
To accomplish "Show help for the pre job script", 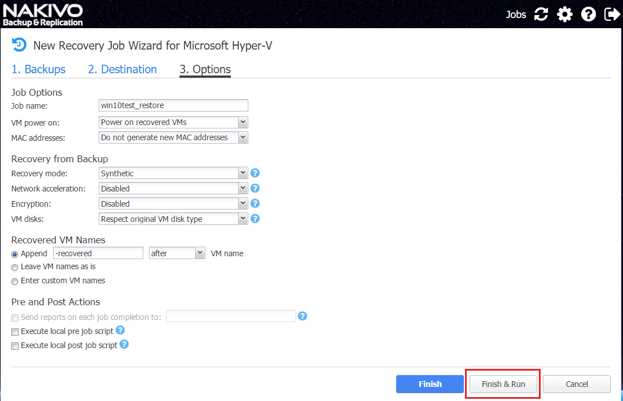I will 120,331.
